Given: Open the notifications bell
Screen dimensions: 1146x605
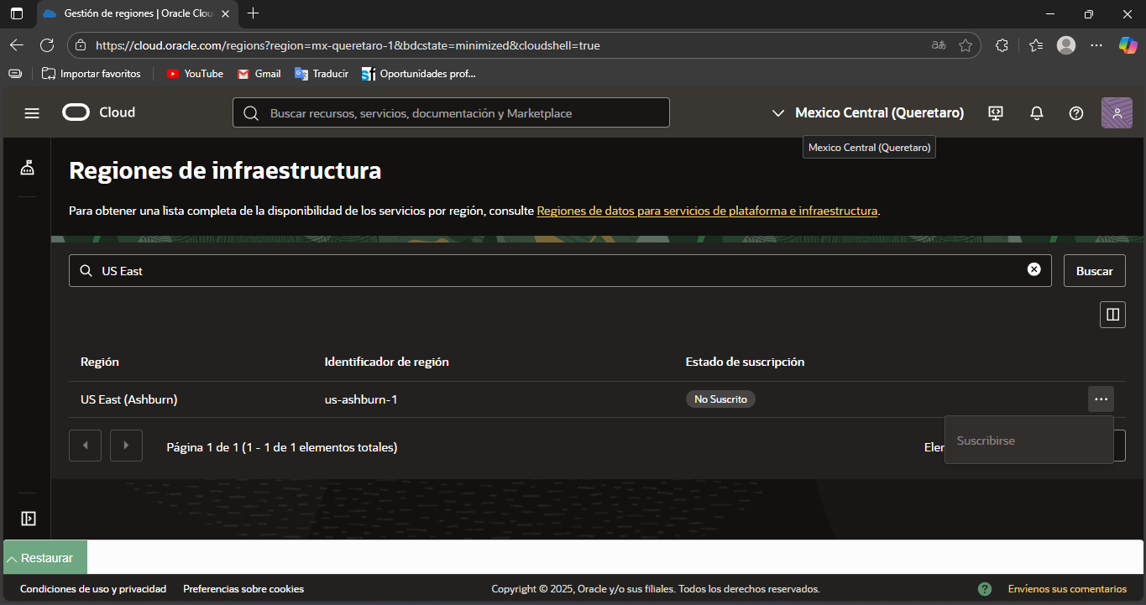Looking at the screenshot, I should 1036,112.
